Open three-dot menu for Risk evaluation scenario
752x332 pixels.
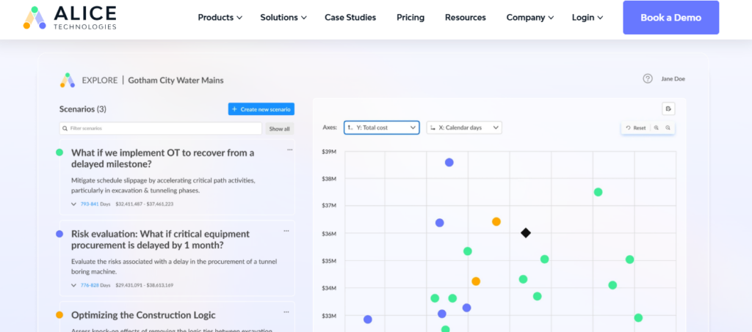[x=286, y=231]
